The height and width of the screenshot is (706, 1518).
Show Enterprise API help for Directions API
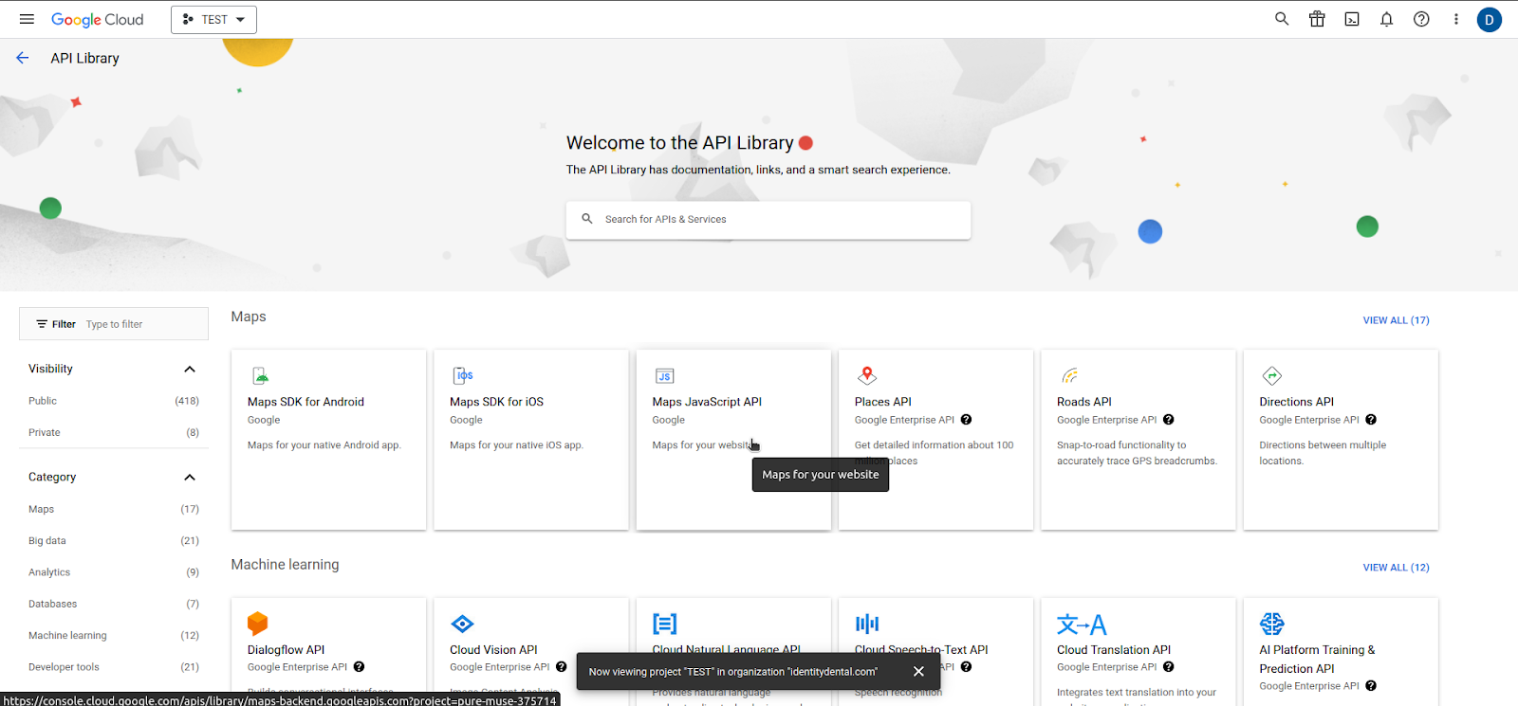[1371, 420]
